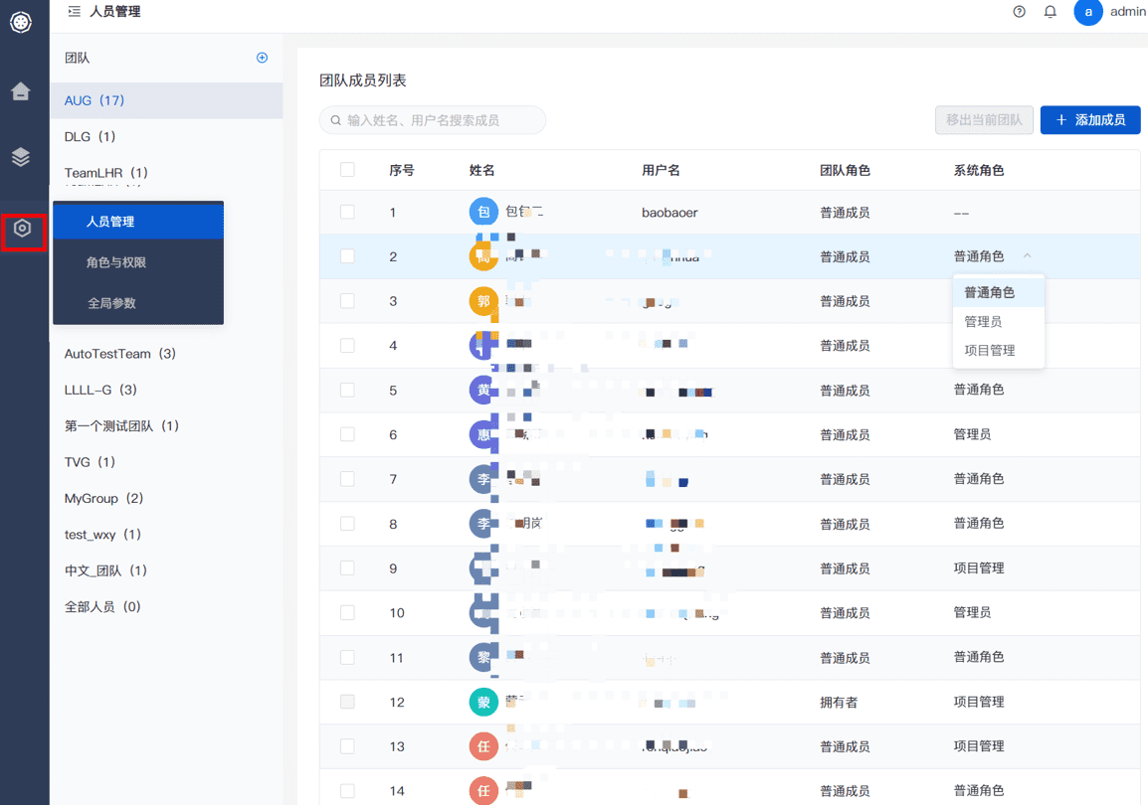Open row 9 系统角色 项目管理 selector
Screen dimensions: 1148x807
coord(978,567)
